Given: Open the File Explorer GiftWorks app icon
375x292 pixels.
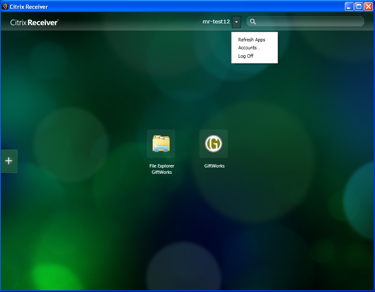Looking at the screenshot, I should [x=161, y=144].
